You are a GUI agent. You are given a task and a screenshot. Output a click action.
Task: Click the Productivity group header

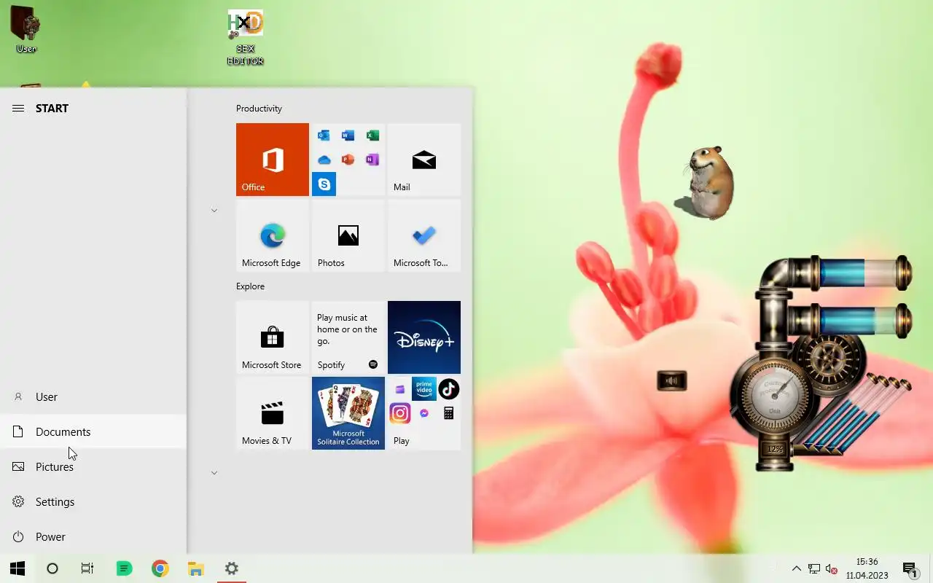(259, 109)
